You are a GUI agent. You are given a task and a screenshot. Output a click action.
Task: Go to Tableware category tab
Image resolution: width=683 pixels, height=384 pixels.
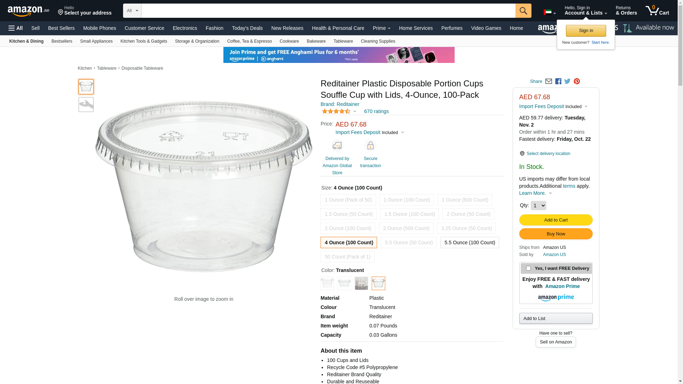343,41
